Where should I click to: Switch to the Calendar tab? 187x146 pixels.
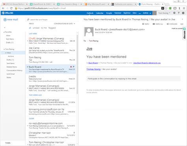[99, 13]
